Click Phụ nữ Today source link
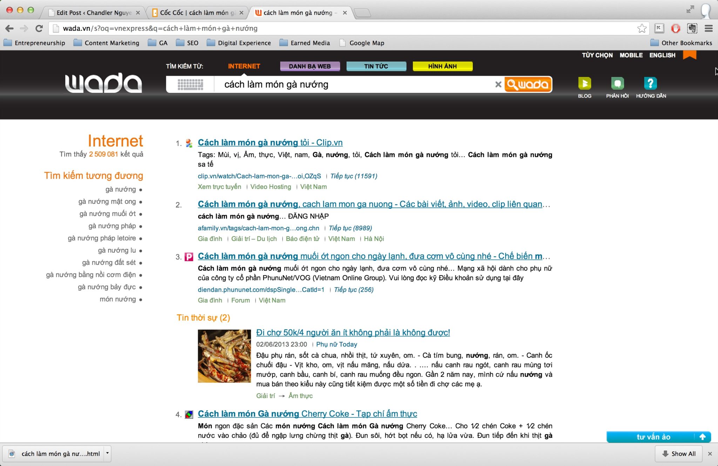Viewport: 718px width, 466px height. click(x=337, y=344)
